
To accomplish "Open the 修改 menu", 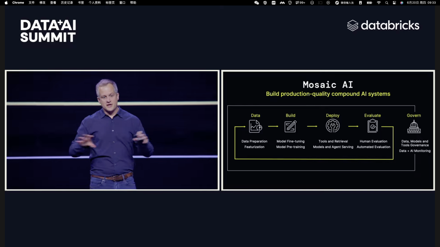I will pyautogui.click(x=42, y=3).
